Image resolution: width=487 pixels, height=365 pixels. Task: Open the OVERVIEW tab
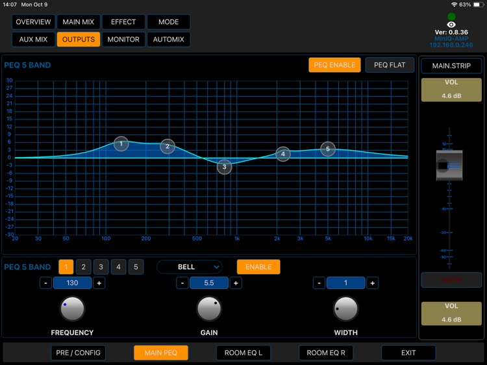[x=33, y=22]
